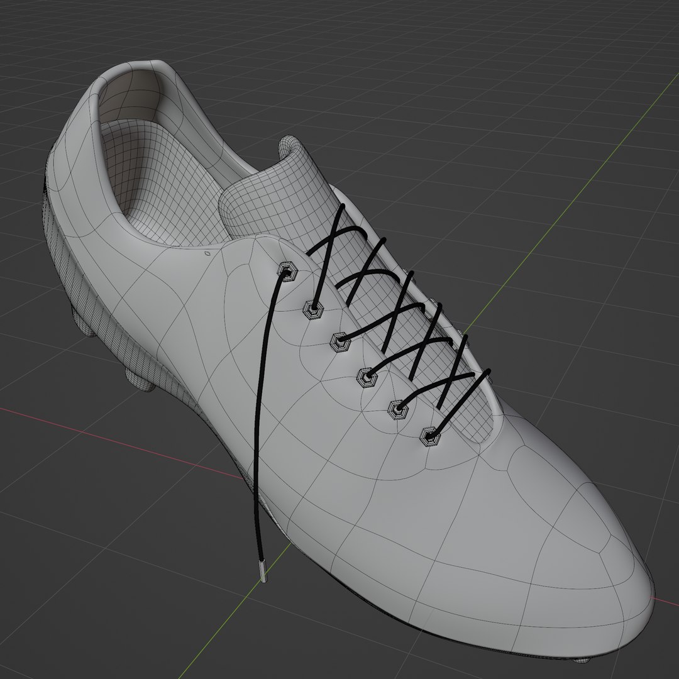Select the eyelet closest to the toe
Screen dimensions: 679x679
pos(429,436)
